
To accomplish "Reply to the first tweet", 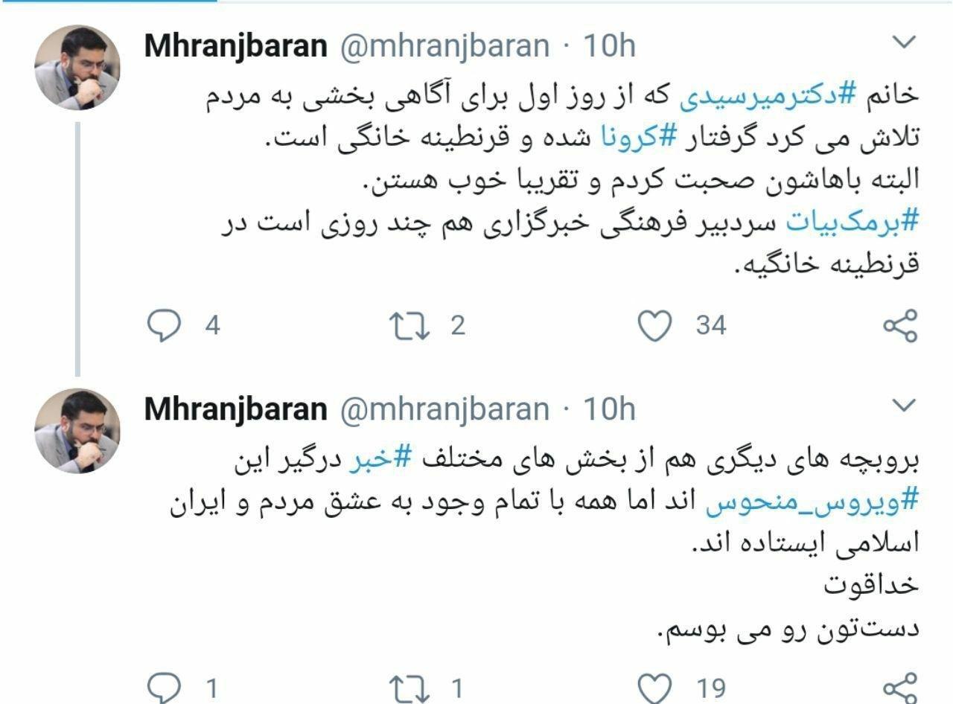I will [164, 326].
